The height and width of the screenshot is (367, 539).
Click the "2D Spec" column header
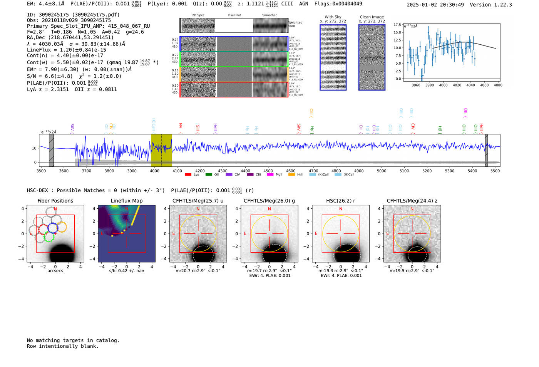tap(198, 15)
